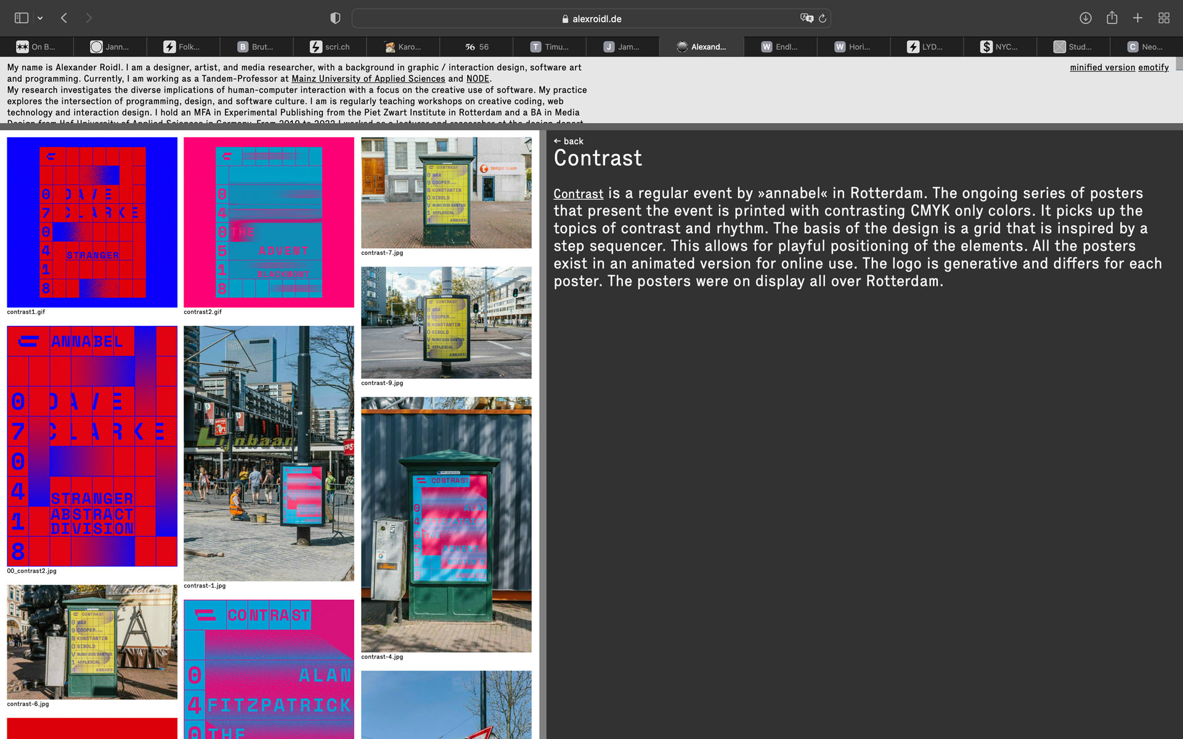The image size is (1183, 739).
Task: Switch to the Timu... tab
Action: [x=550, y=47]
